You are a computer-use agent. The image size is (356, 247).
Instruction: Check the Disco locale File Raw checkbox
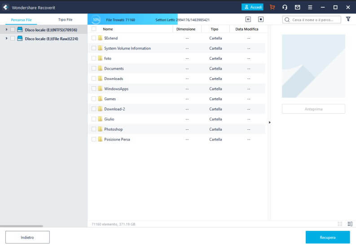tap(13, 38)
